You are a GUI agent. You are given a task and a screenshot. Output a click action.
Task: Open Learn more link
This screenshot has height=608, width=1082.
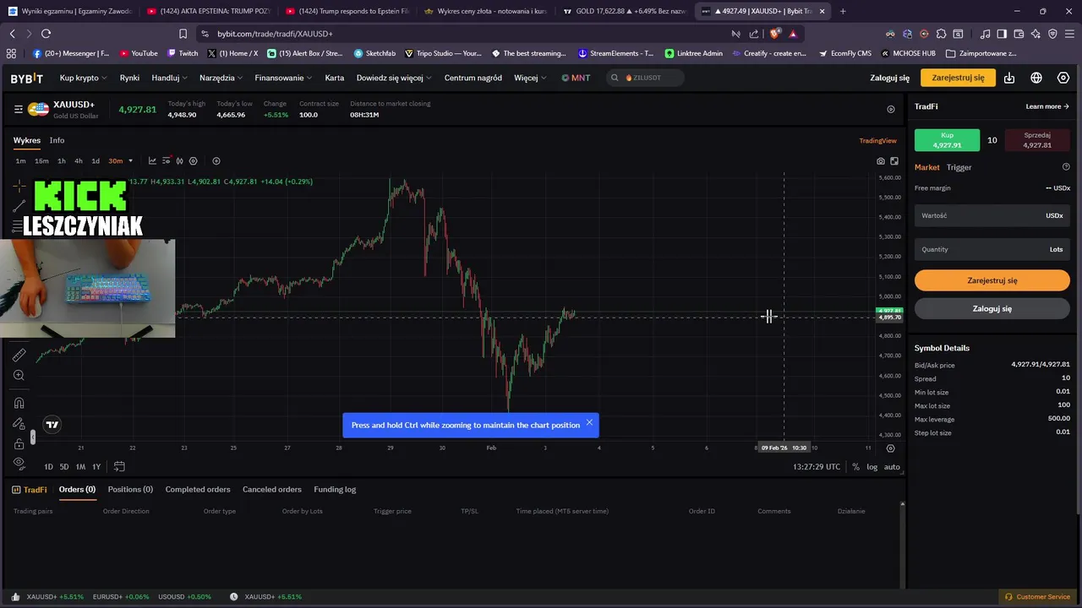[x=1047, y=106]
